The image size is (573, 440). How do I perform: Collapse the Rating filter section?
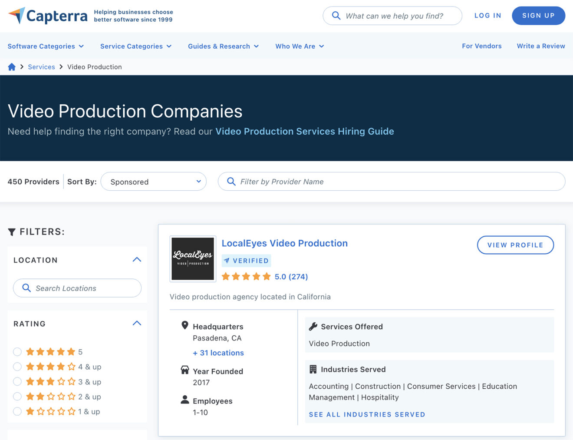coord(137,323)
